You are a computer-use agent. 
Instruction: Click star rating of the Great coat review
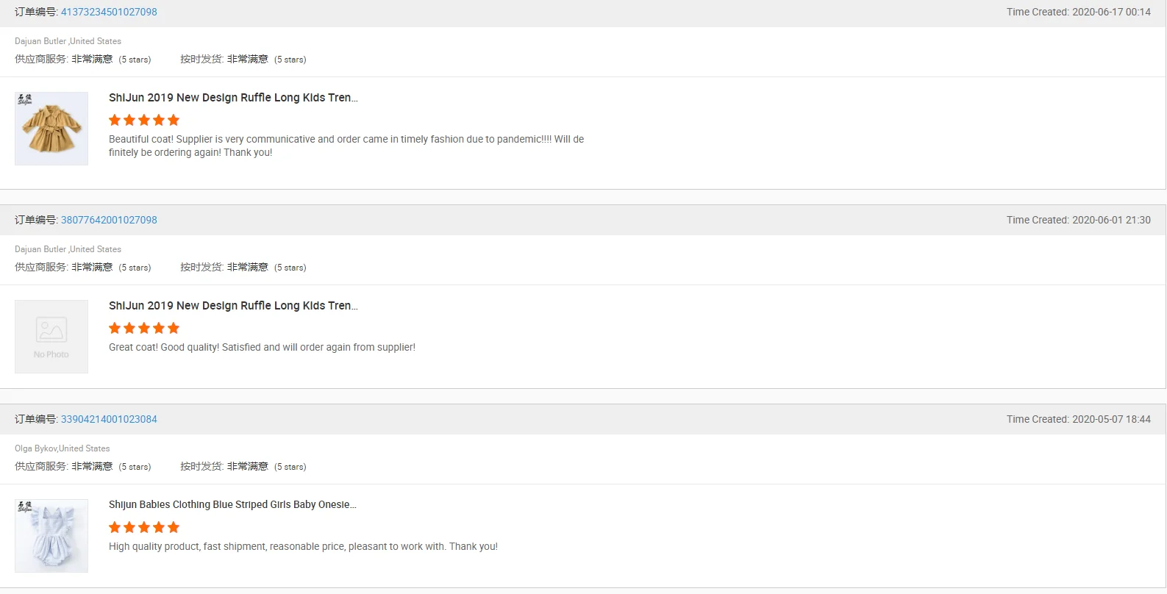pos(144,328)
